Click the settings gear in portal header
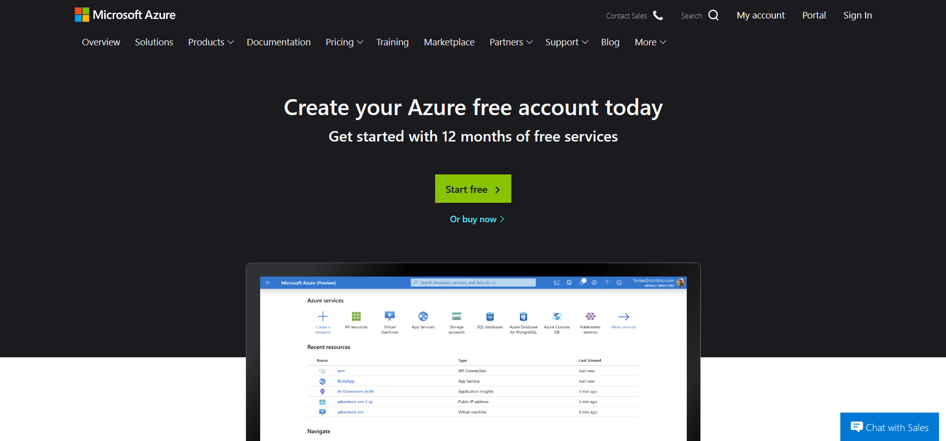This screenshot has height=441, width=946. coord(594,283)
